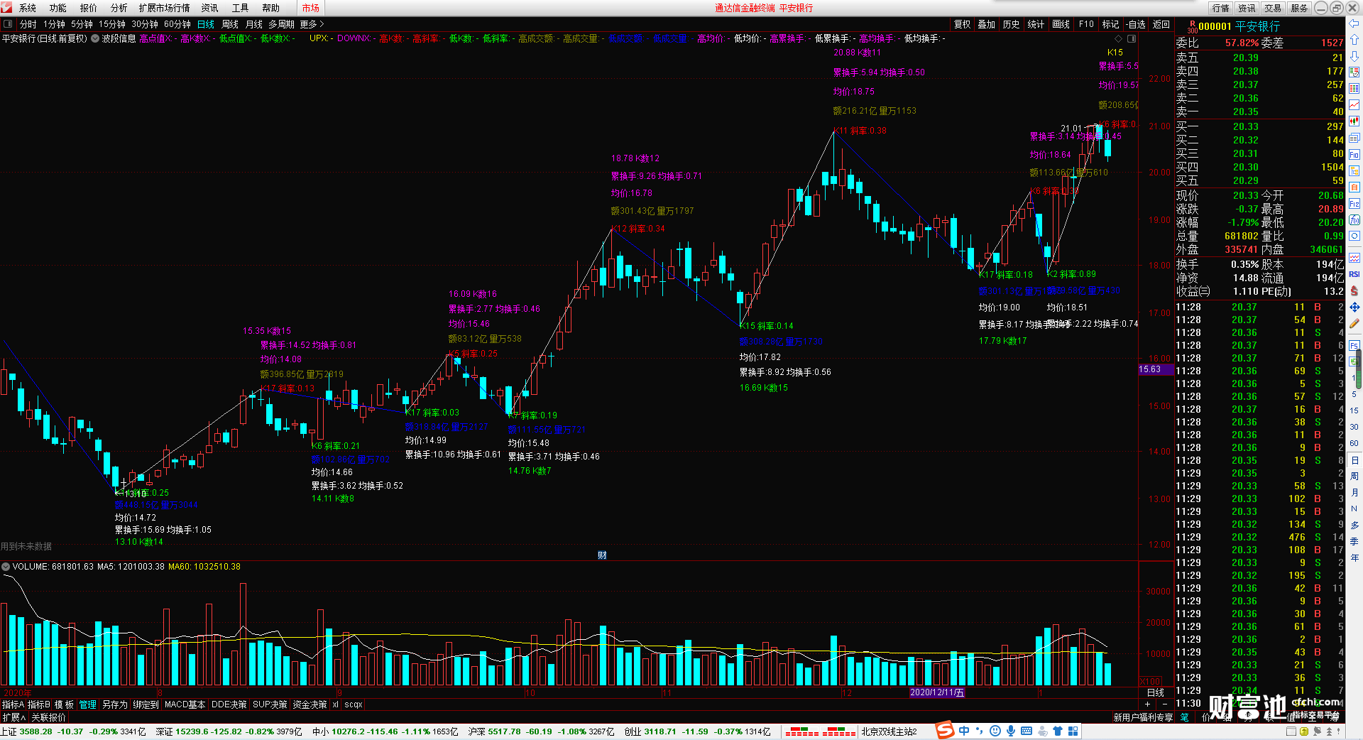Screen dimensions: 1363x740
Task: Click the f(x) formula sidebar icon
Action: 1354,220
